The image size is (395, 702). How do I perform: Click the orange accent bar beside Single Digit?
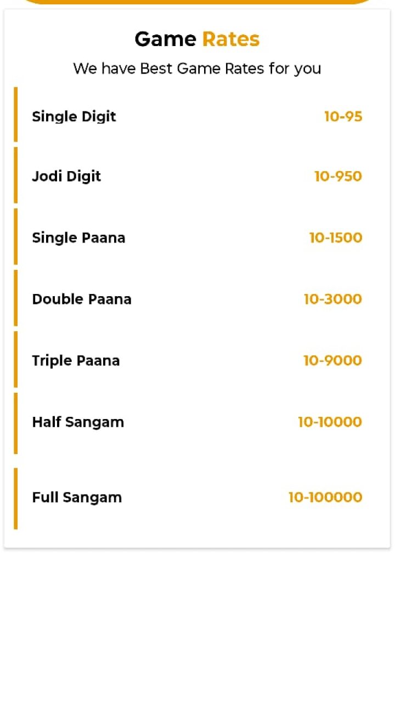point(16,114)
